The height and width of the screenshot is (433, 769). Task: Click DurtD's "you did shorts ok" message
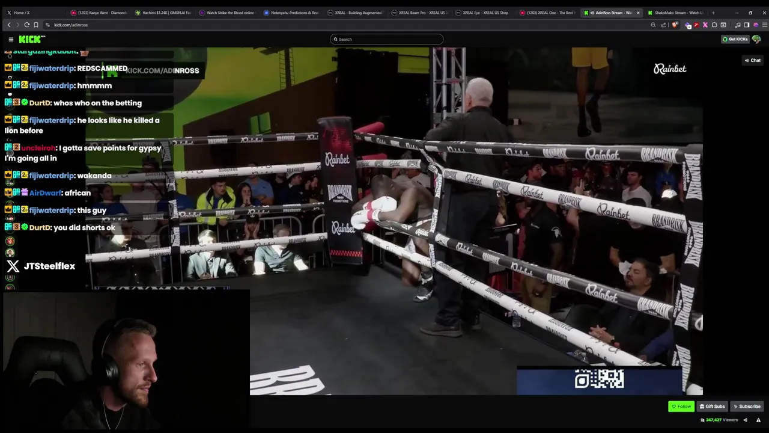(60, 228)
